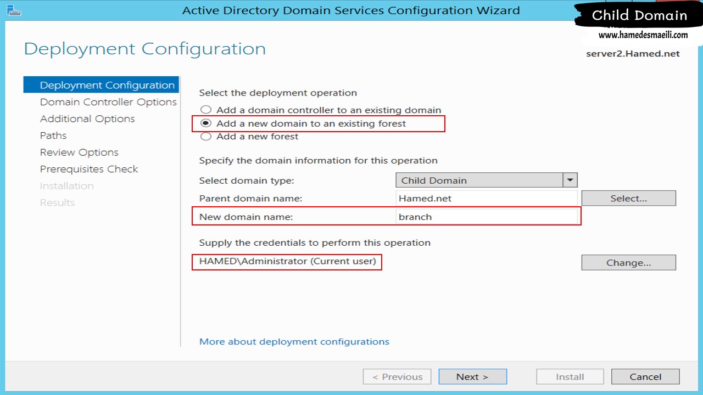703x395 pixels.
Task: Click the greyed-out Install button
Action: [x=570, y=377]
